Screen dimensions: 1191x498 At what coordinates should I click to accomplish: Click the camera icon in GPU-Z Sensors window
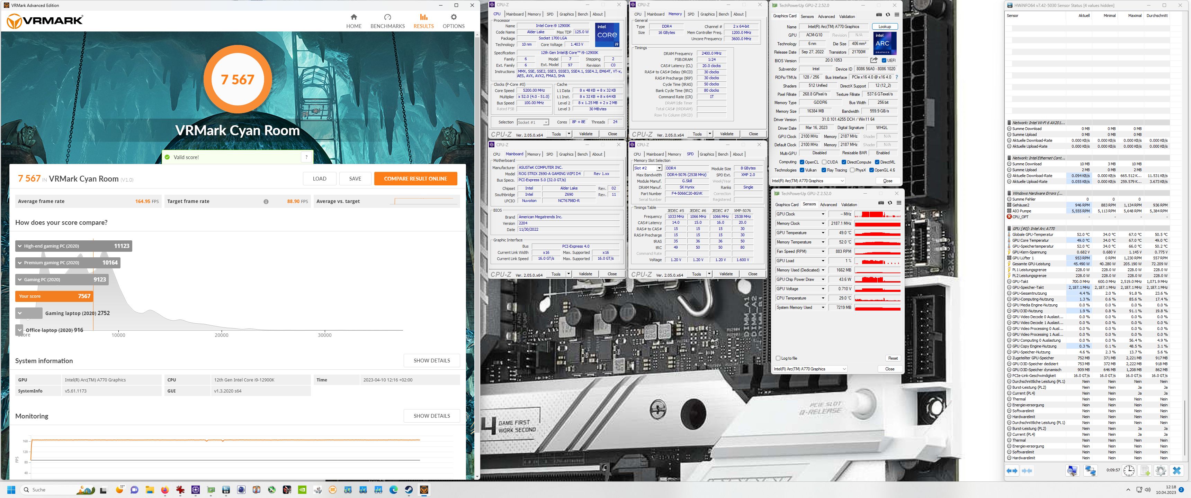pyautogui.click(x=881, y=203)
